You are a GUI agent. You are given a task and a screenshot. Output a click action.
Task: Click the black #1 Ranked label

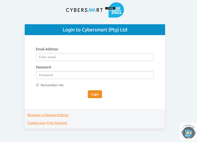click(x=110, y=8)
